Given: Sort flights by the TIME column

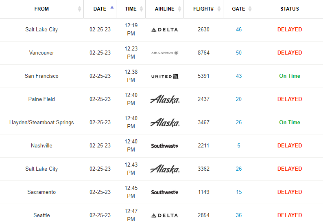Looking at the screenshot, I should (131, 9).
